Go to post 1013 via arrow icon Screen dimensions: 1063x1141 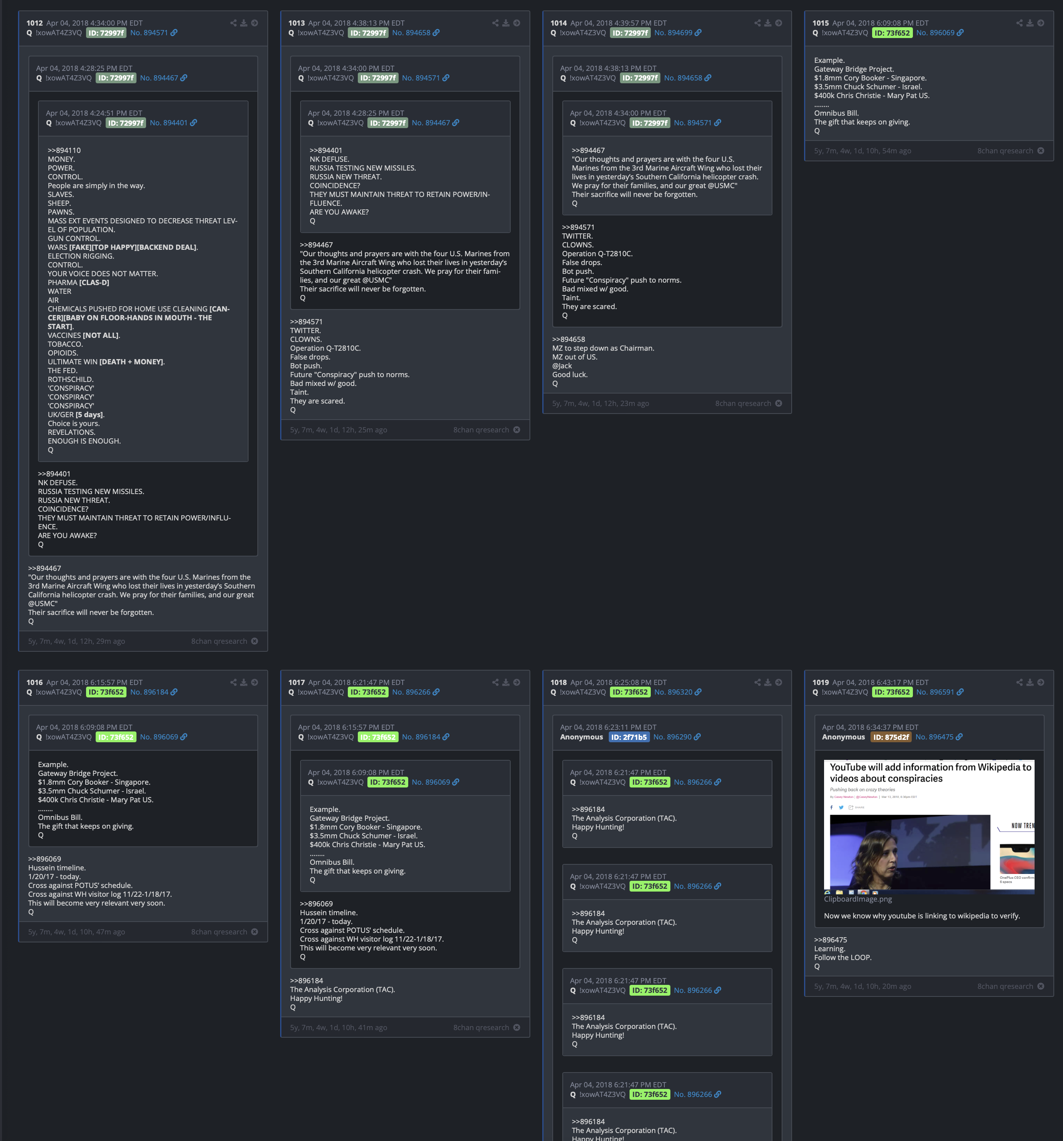pyautogui.click(x=517, y=23)
